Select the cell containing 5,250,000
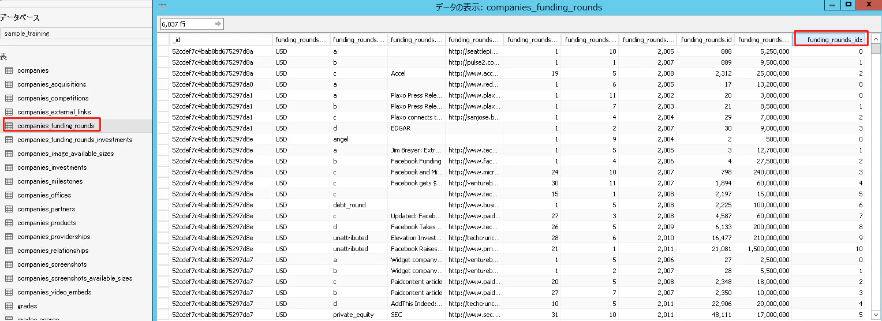882x321 pixels. click(763, 51)
